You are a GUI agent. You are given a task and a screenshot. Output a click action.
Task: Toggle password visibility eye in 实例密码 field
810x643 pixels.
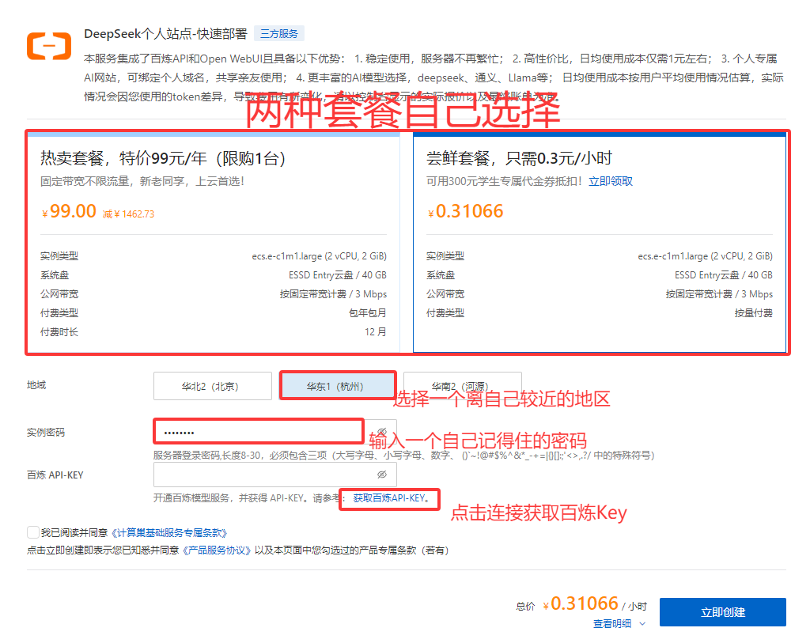[x=382, y=433]
